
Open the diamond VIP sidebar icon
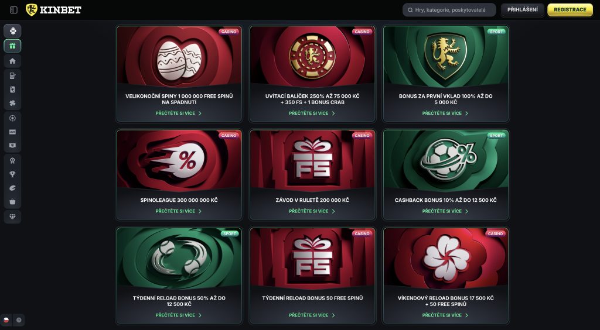pyautogui.click(x=12, y=216)
